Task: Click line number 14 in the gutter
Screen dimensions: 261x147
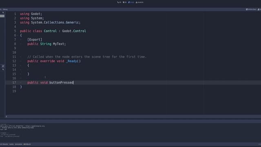Action: (14, 70)
